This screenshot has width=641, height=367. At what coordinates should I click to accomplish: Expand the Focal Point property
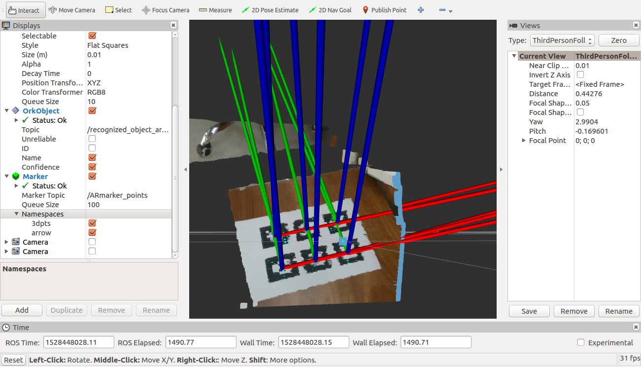pyautogui.click(x=524, y=141)
